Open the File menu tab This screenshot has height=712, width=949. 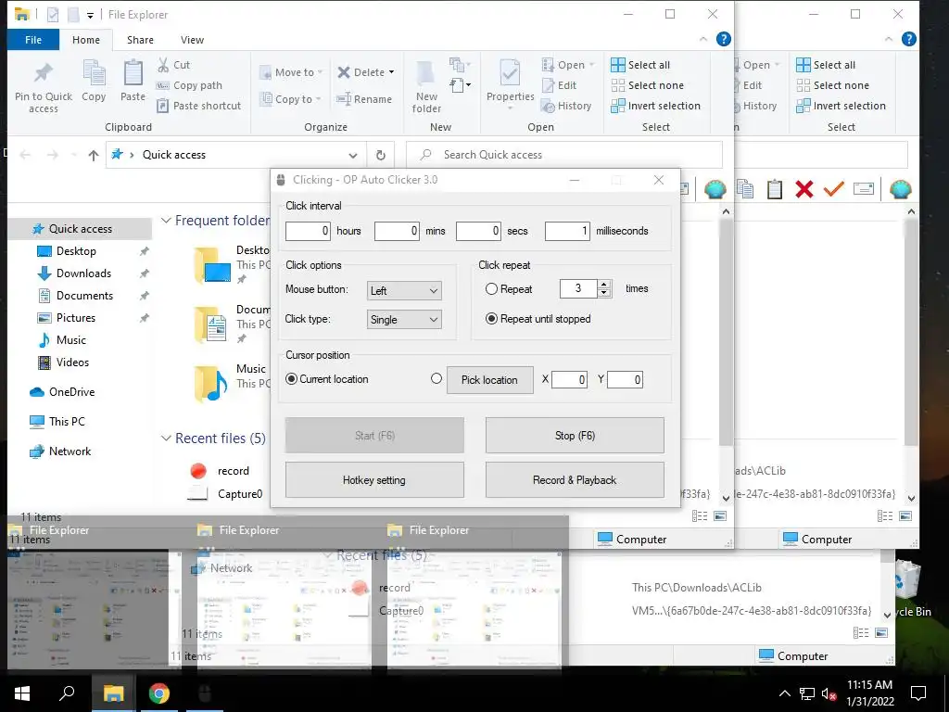click(33, 40)
